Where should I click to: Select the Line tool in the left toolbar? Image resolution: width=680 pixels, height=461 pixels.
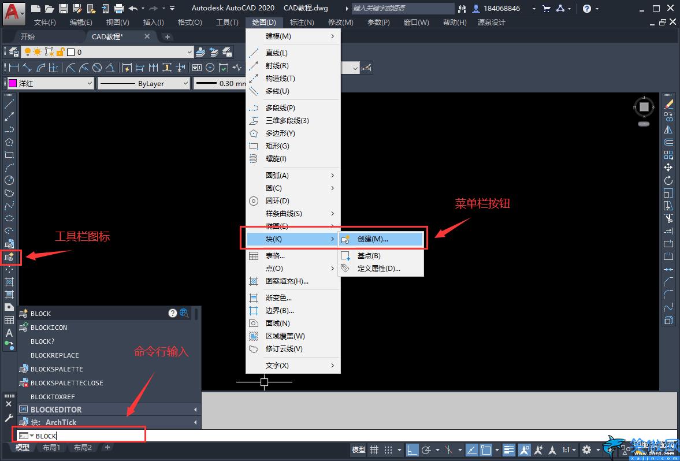coord(9,104)
